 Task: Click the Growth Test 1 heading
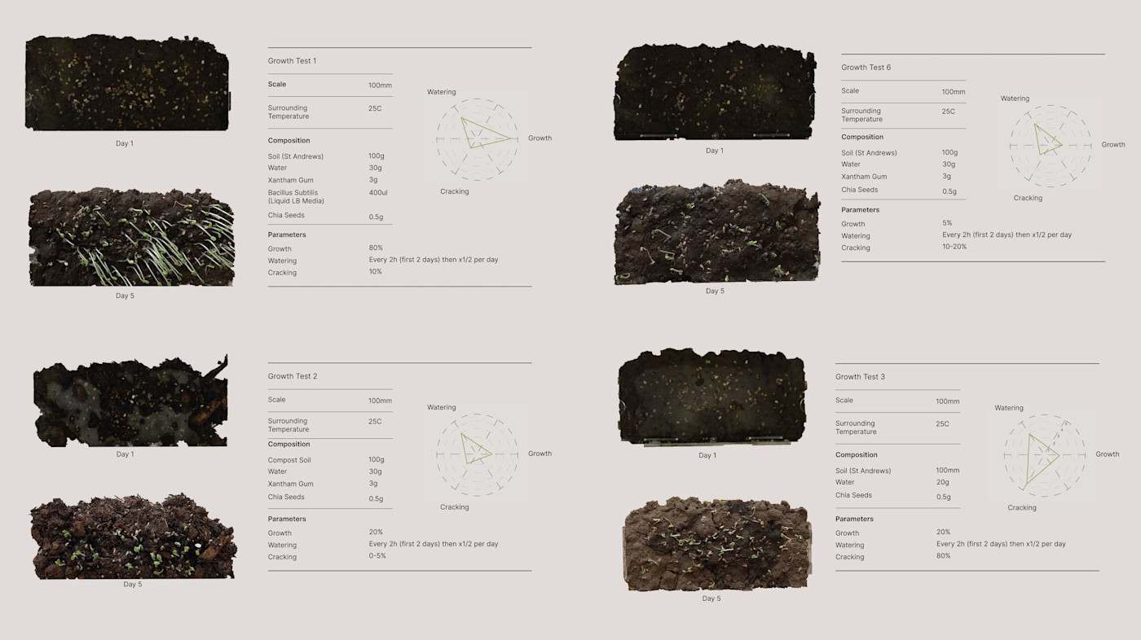[x=293, y=60]
